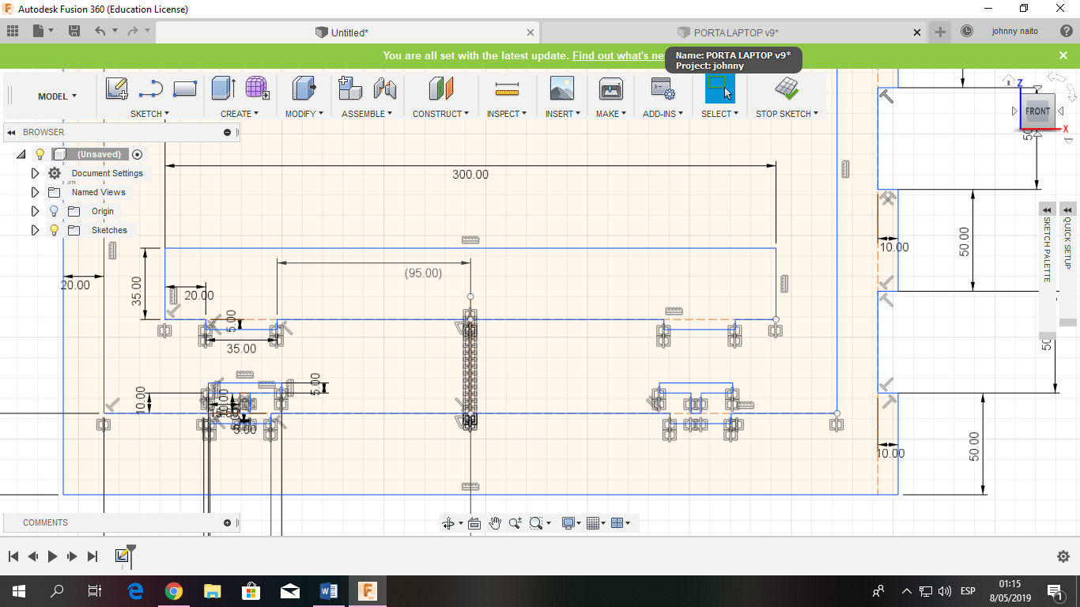Toggle visibility bulb of Unsaved component

click(x=40, y=154)
